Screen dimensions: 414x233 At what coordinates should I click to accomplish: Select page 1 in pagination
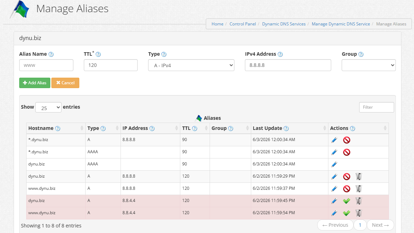[360, 225]
